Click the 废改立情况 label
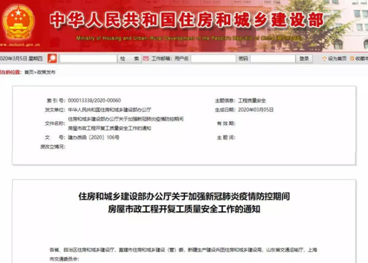Viewport: 368px width, 263px height. coord(53,147)
